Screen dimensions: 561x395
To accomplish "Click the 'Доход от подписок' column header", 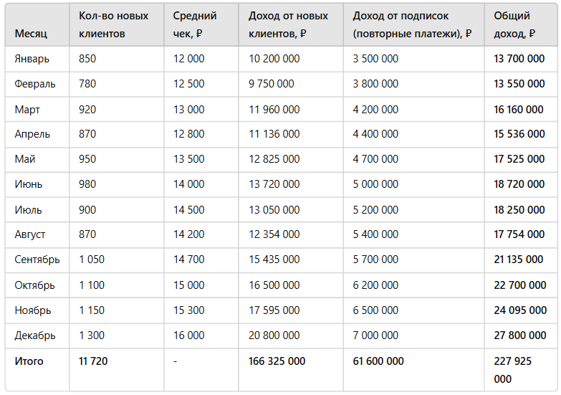I will point(412,24).
